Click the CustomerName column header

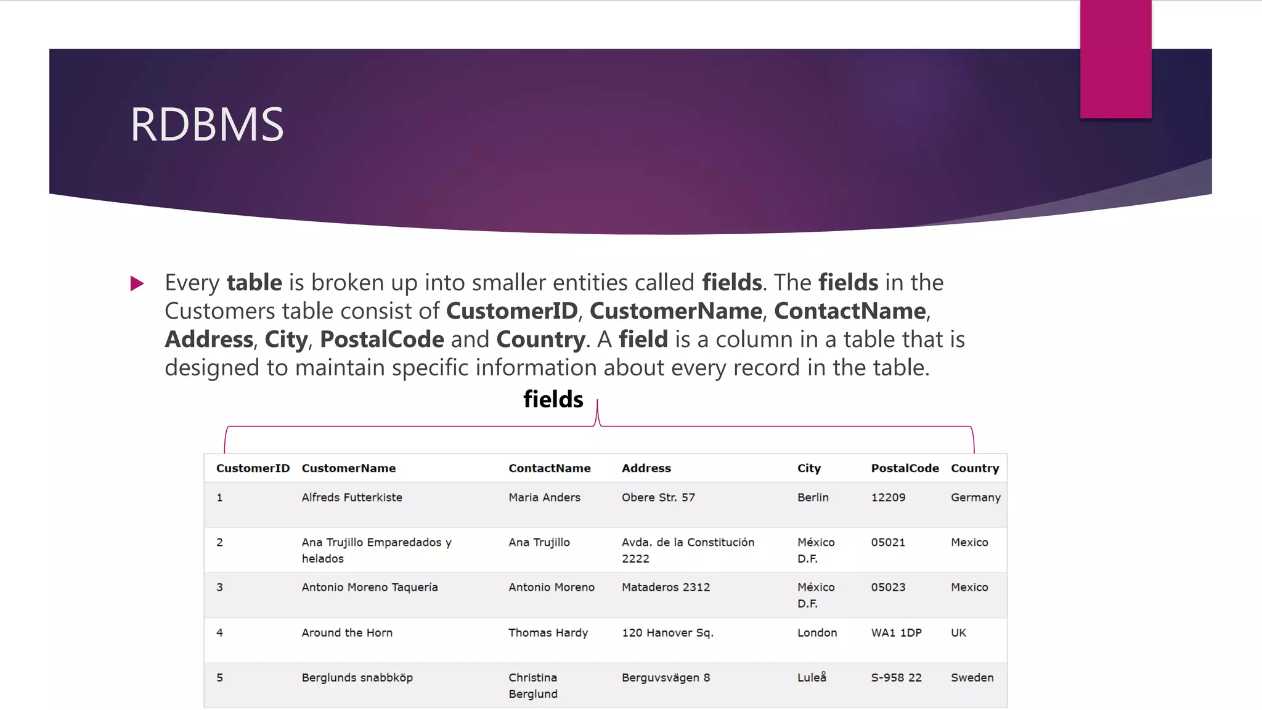(349, 468)
